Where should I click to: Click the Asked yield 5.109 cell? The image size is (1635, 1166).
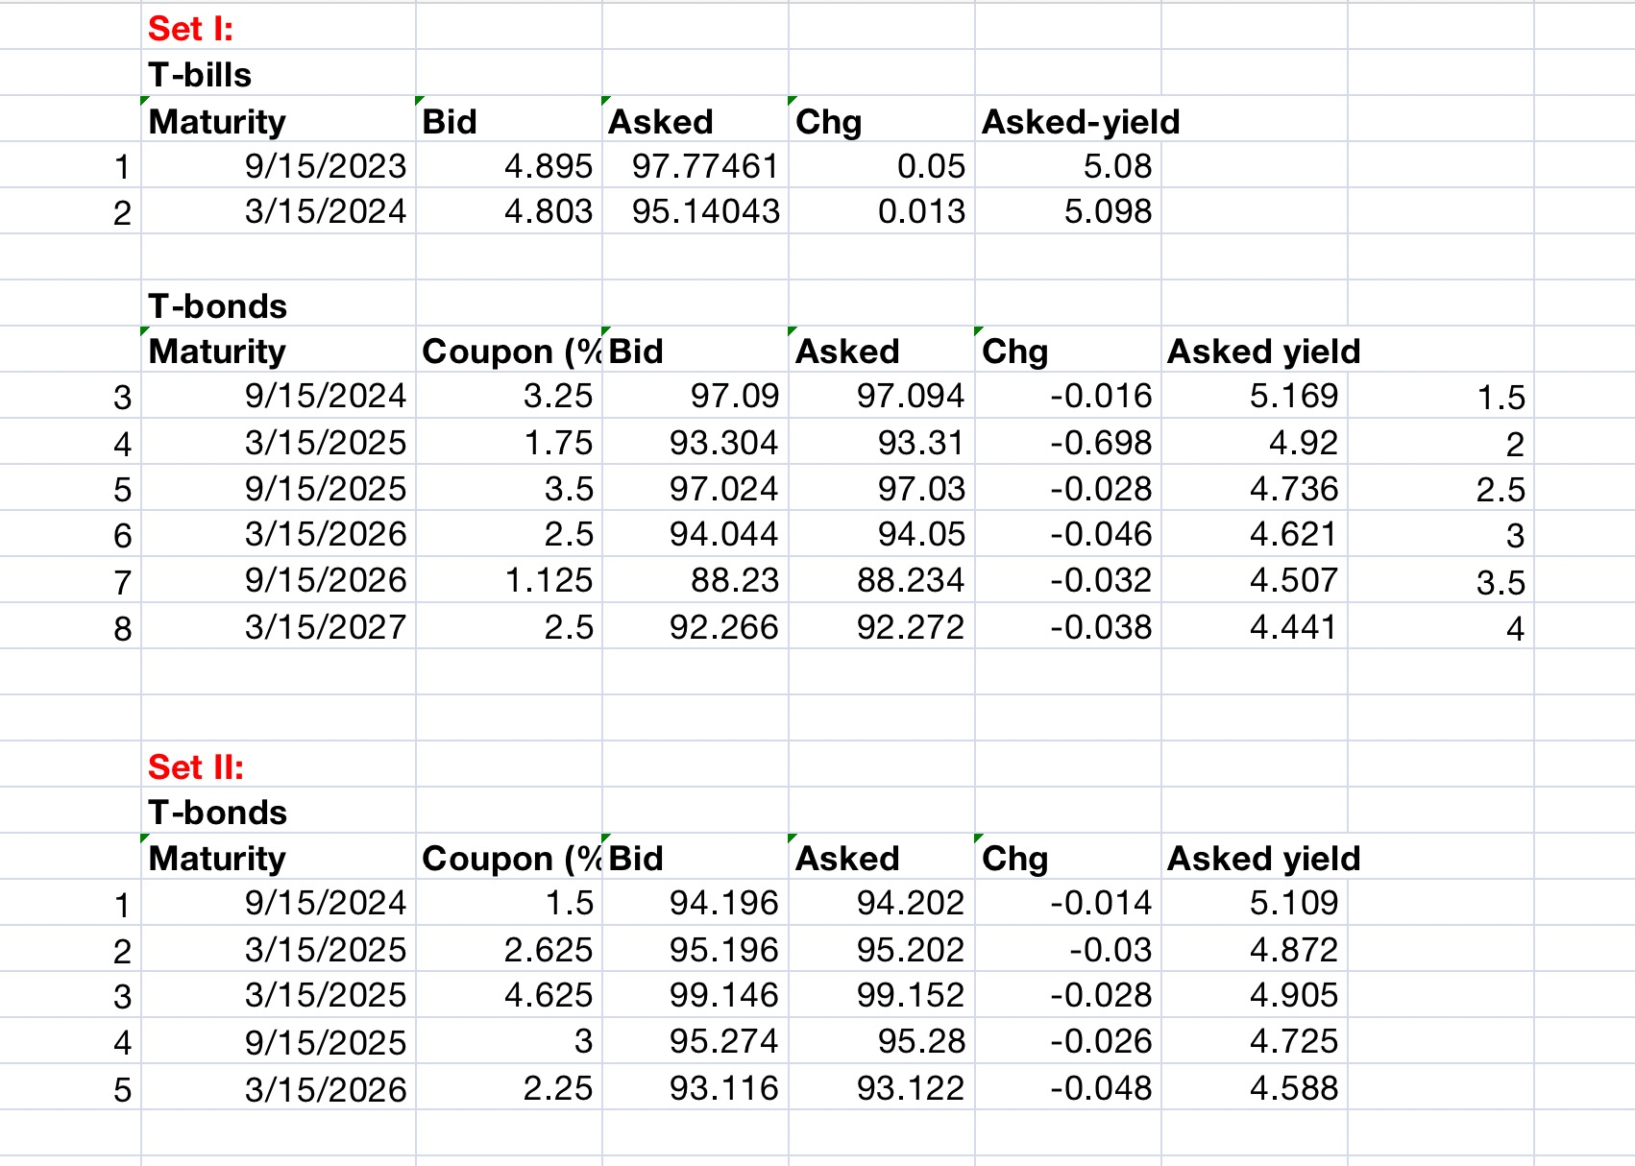(x=1254, y=902)
